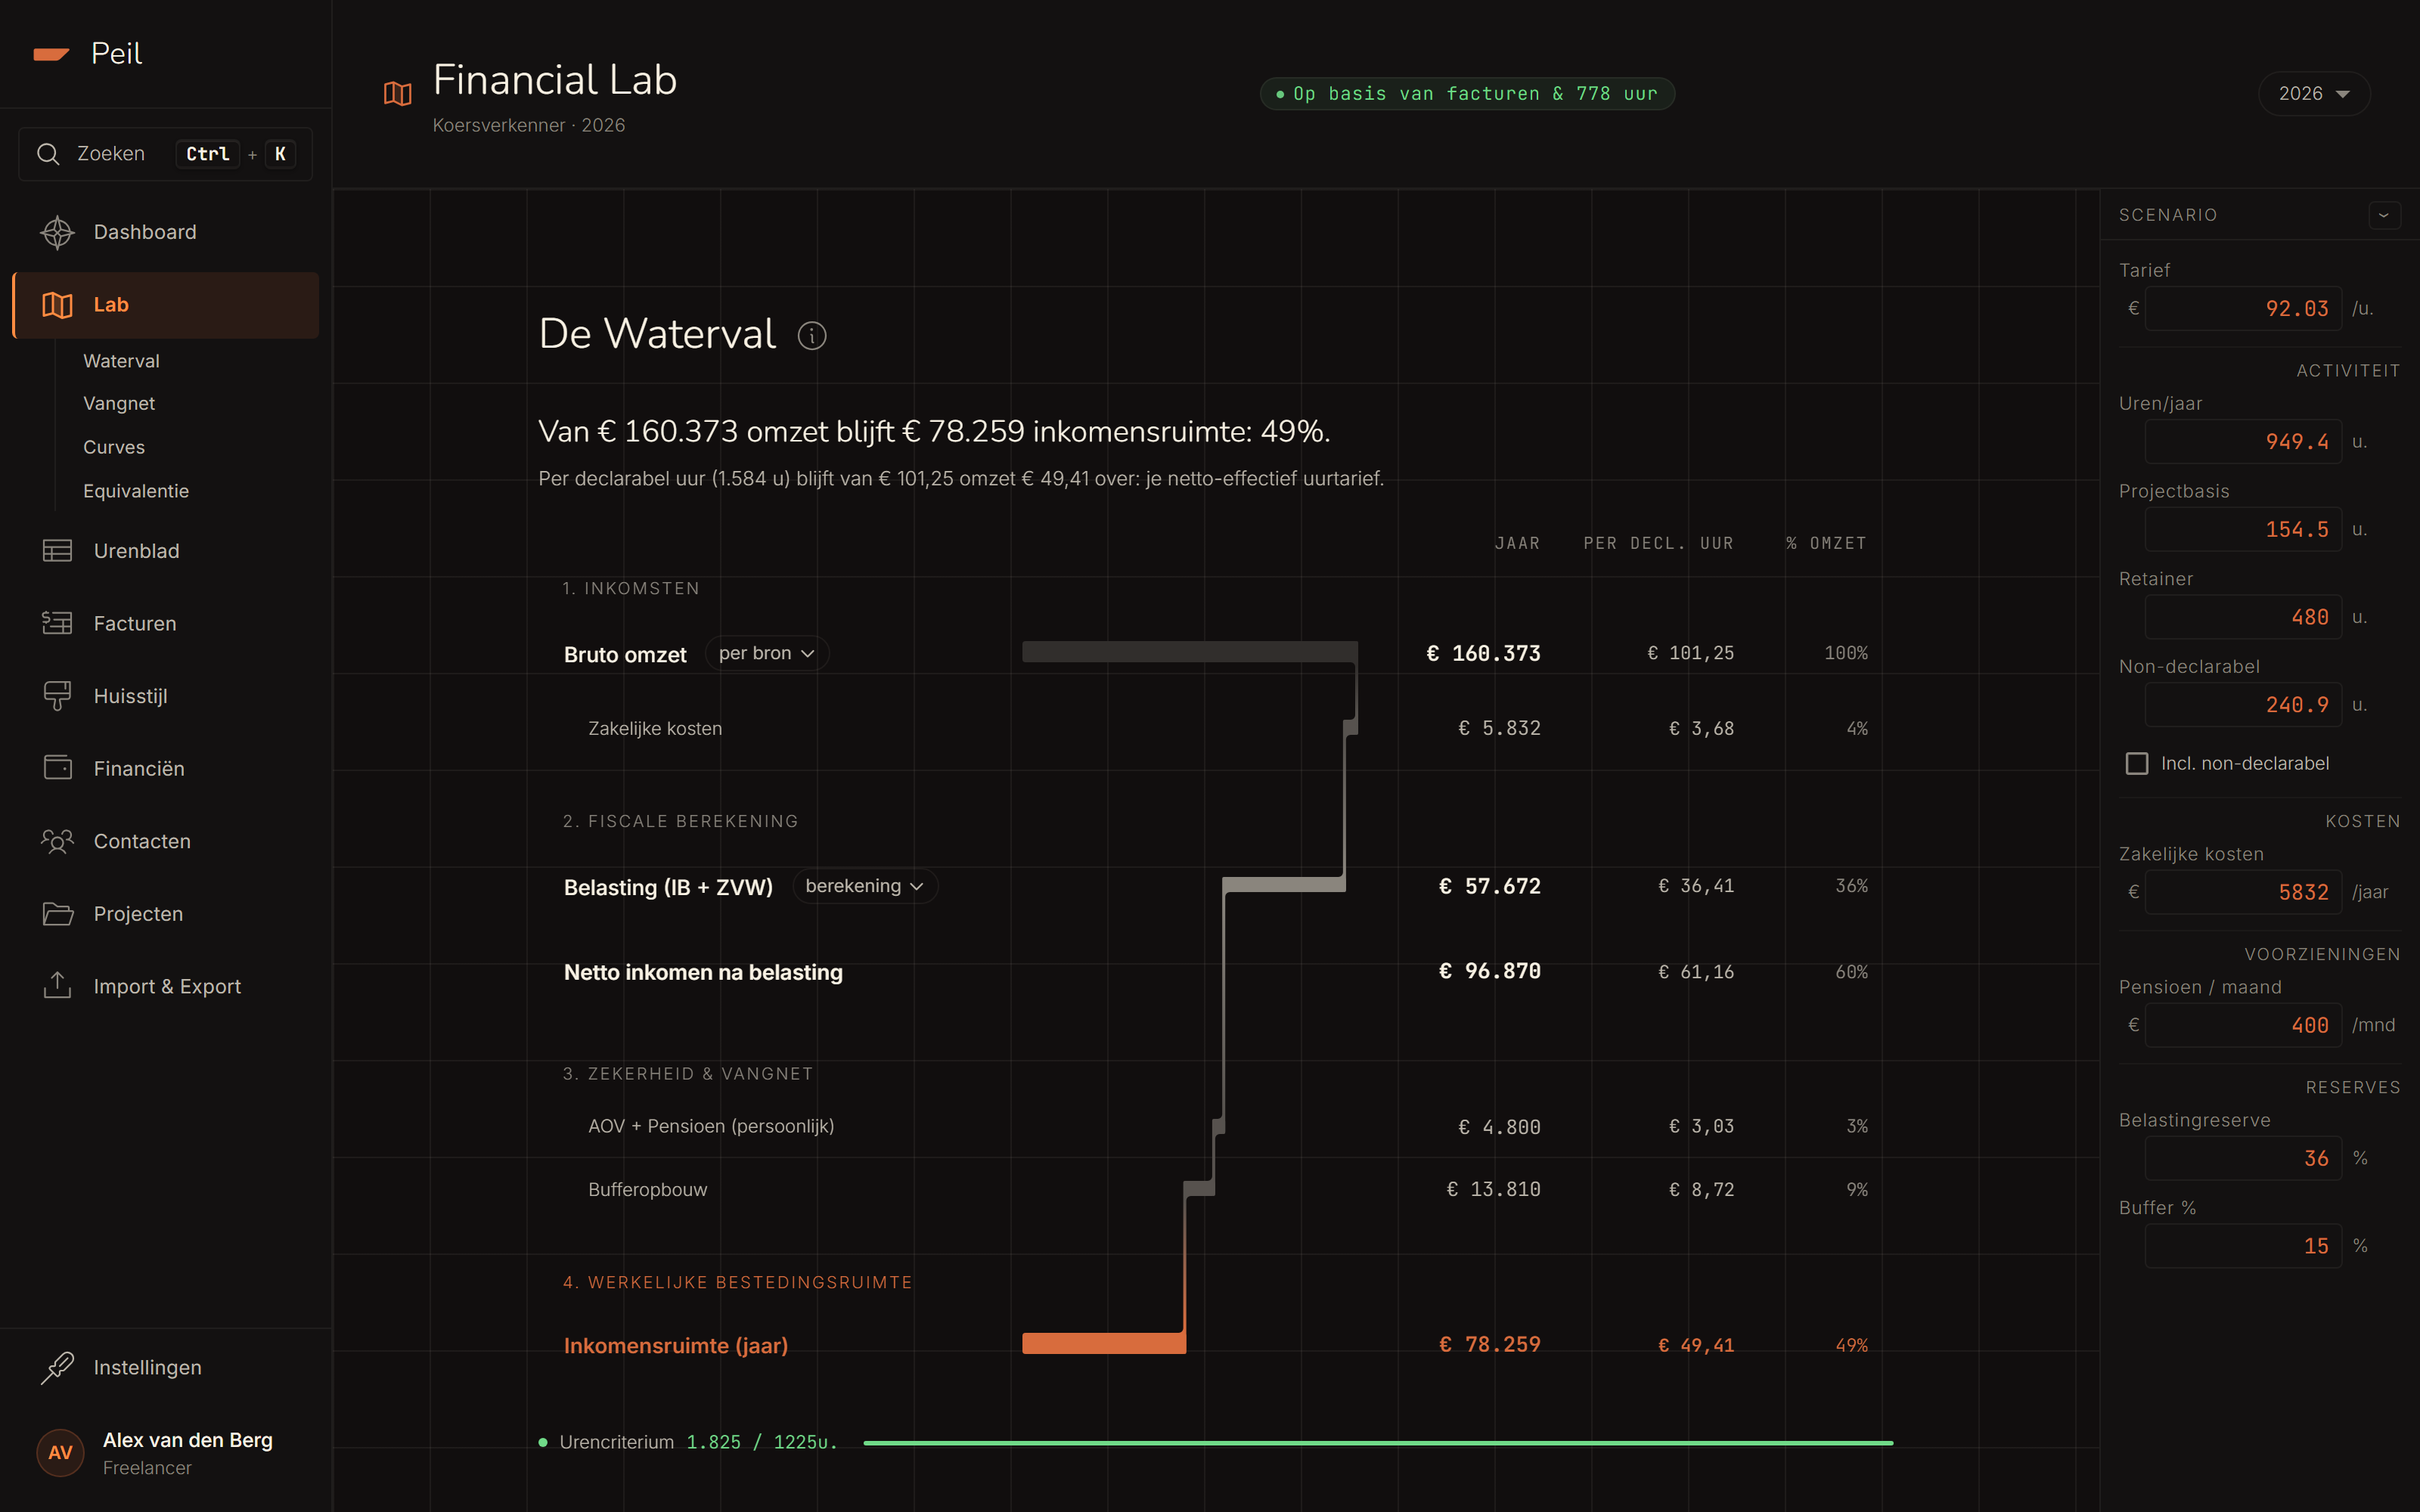Click the € 160.373 Bruto omzet value
The height and width of the screenshot is (1512, 2420).
pos(1483,653)
